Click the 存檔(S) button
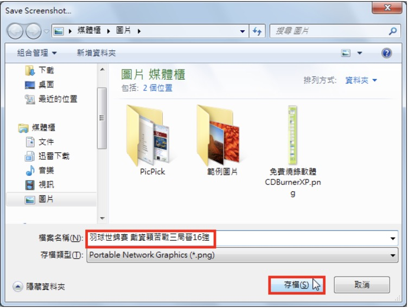The image size is (408, 308). click(297, 285)
